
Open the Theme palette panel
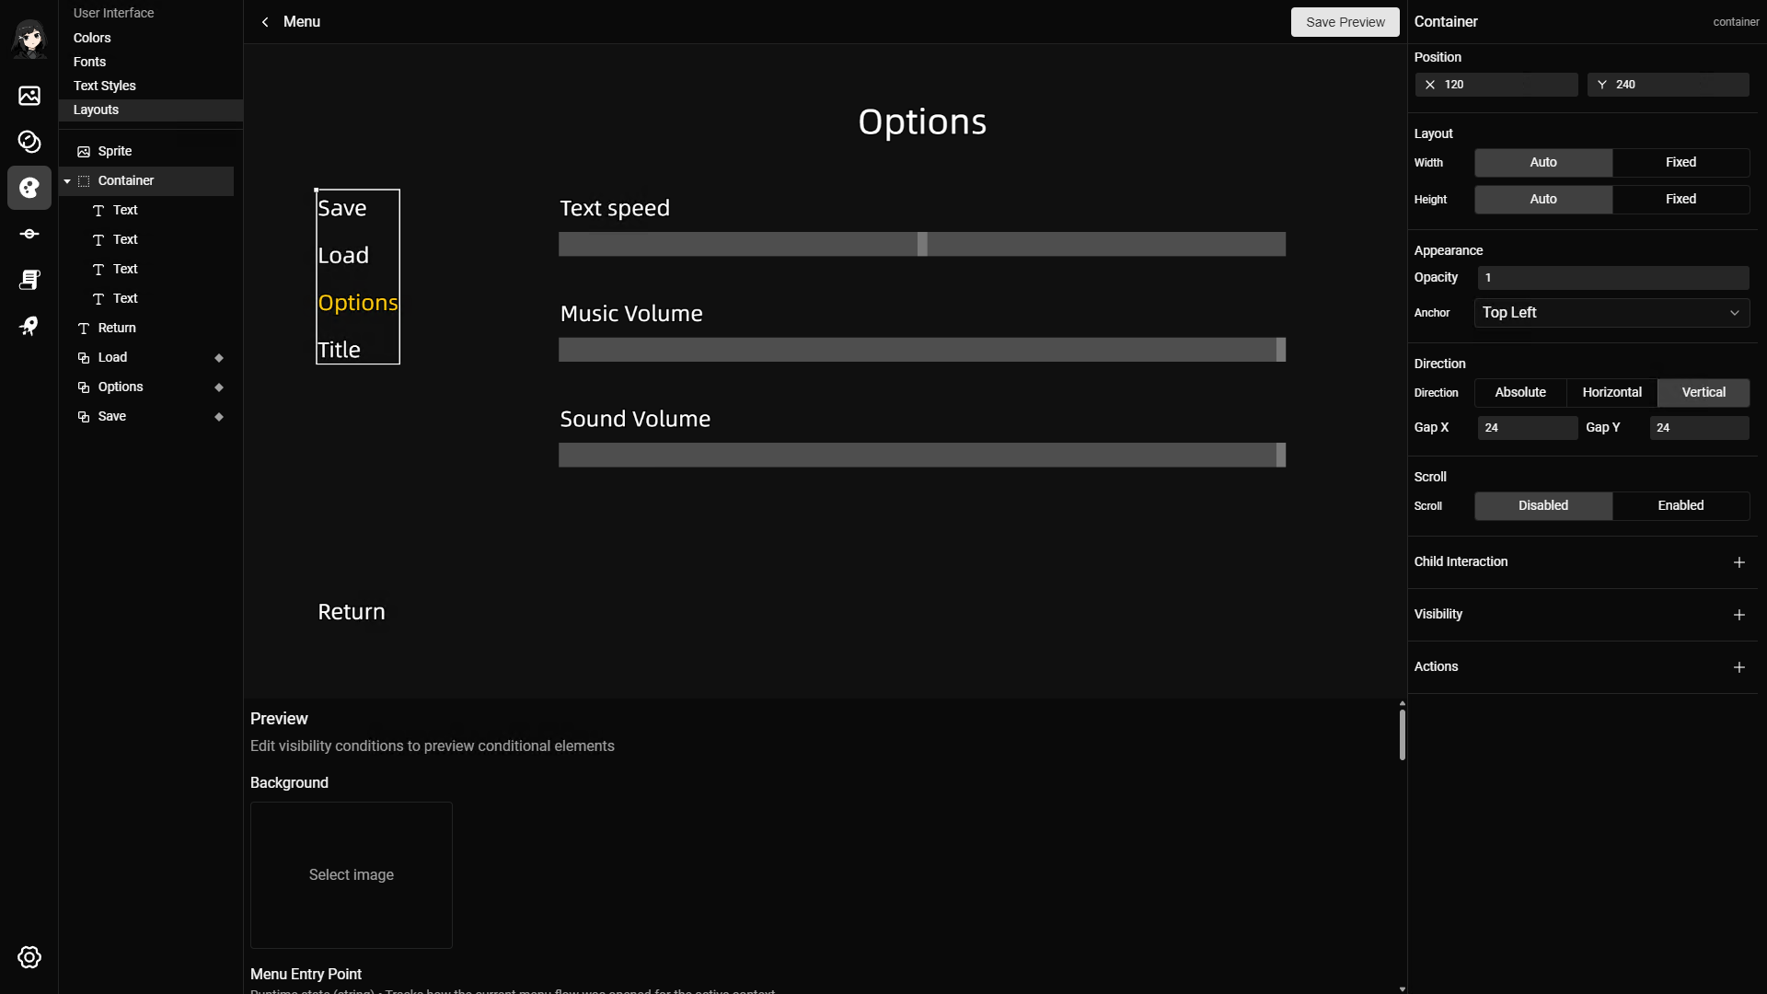(x=29, y=188)
